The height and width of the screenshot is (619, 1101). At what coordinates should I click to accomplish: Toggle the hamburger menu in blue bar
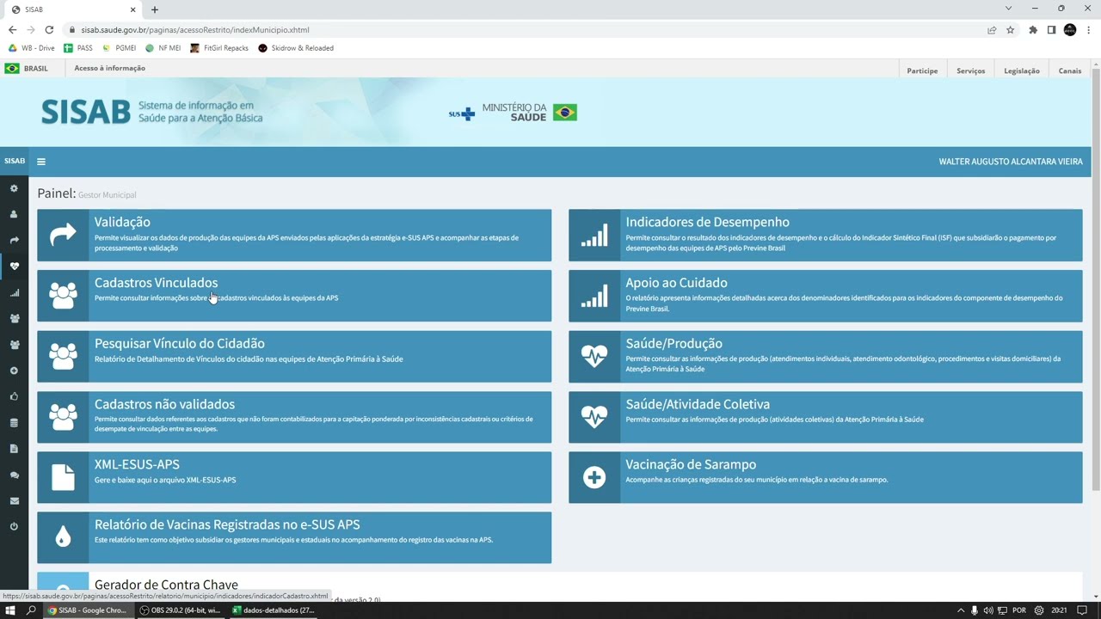[x=41, y=161]
